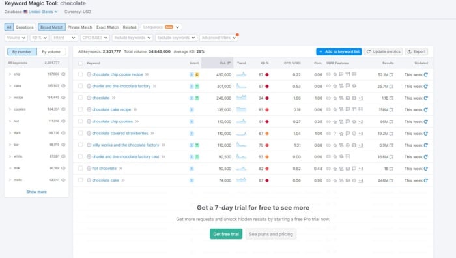456x258 pixels.
Task: Click Get free trial button
Action: pyautogui.click(x=226, y=234)
